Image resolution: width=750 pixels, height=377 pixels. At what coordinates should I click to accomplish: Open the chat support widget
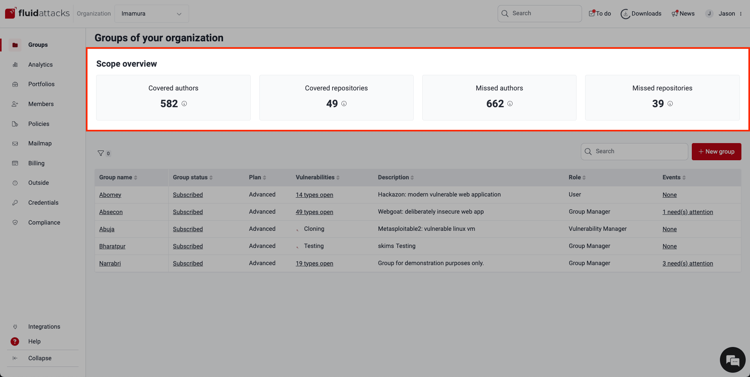[x=732, y=360]
